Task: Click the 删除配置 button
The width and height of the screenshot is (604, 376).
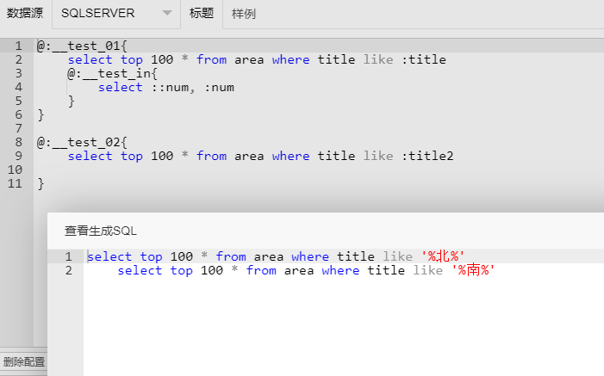Action: (x=24, y=361)
